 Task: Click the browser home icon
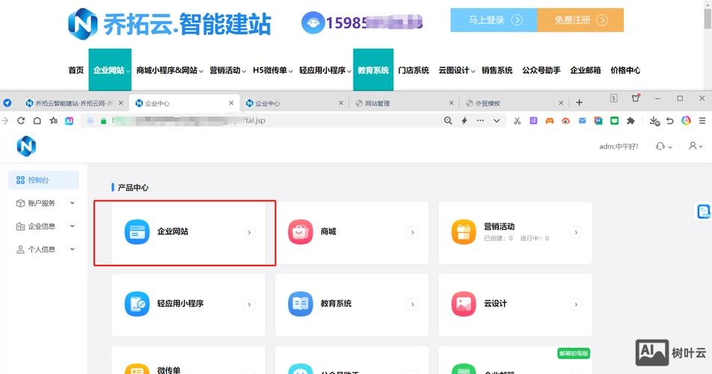(37, 120)
